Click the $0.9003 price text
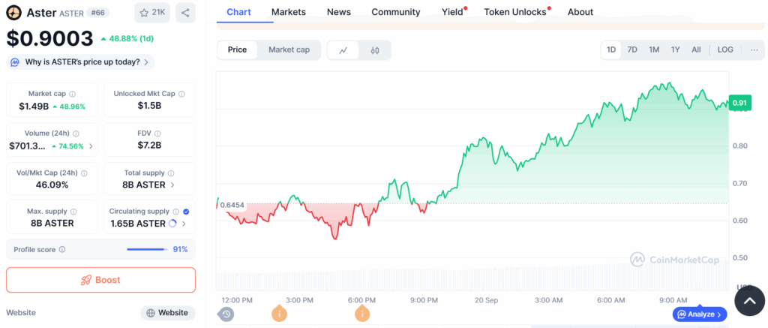 tap(49, 39)
